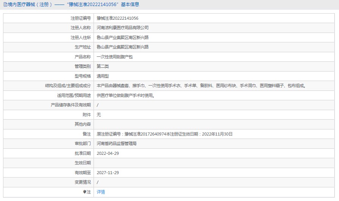Click the 适用范围/预期用途 label
This screenshot has height=201, width=339.
[74, 95]
